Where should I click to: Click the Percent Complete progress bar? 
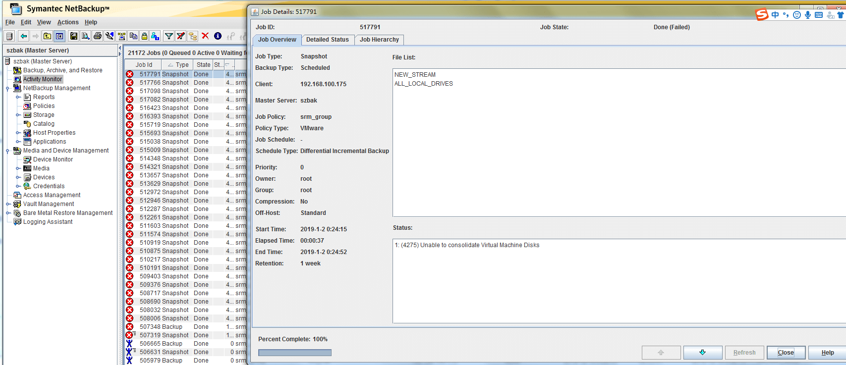click(x=295, y=353)
